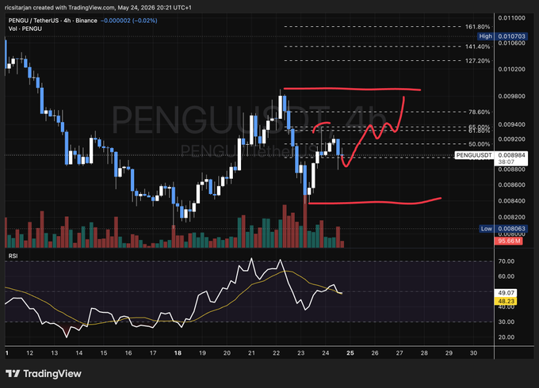Viewport: 539px width, 388px height.
Task: Click the 70.00 RSI axis level
Action: (x=506, y=261)
